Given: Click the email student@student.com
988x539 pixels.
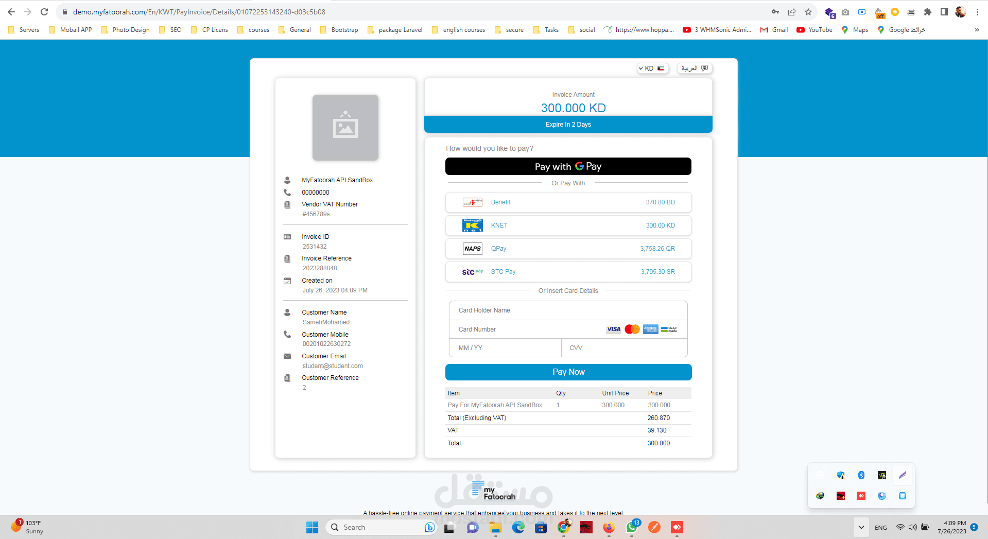Looking at the screenshot, I should (333, 366).
